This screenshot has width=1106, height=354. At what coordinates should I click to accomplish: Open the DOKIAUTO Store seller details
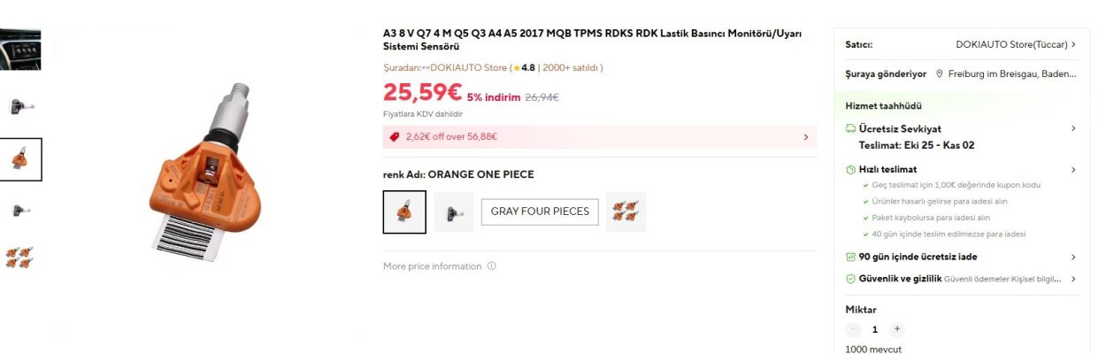pyautogui.click(x=1016, y=43)
